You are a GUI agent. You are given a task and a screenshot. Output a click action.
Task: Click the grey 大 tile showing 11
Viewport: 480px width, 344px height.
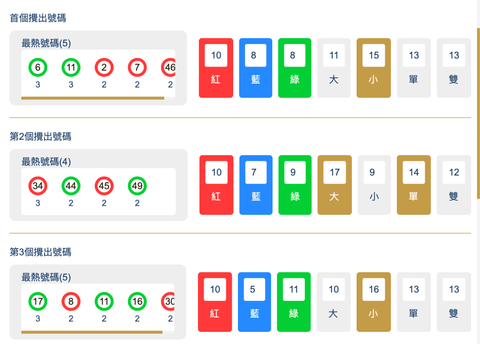coord(334,68)
